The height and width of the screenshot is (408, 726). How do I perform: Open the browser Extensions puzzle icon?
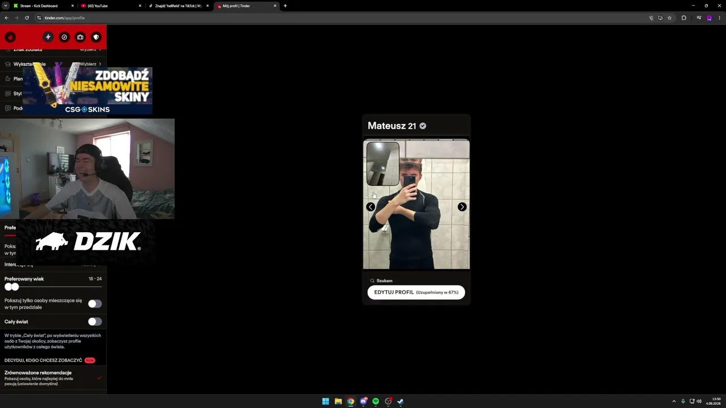click(683, 18)
